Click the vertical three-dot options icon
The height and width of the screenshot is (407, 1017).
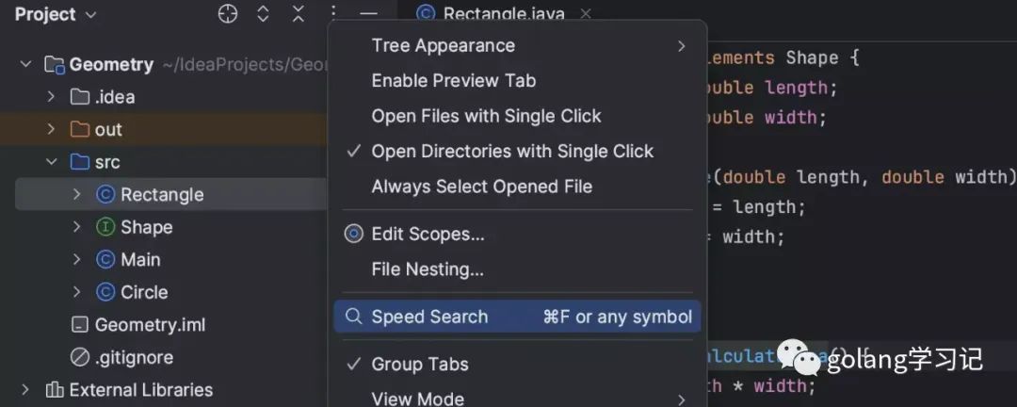click(x=332, y=13)
